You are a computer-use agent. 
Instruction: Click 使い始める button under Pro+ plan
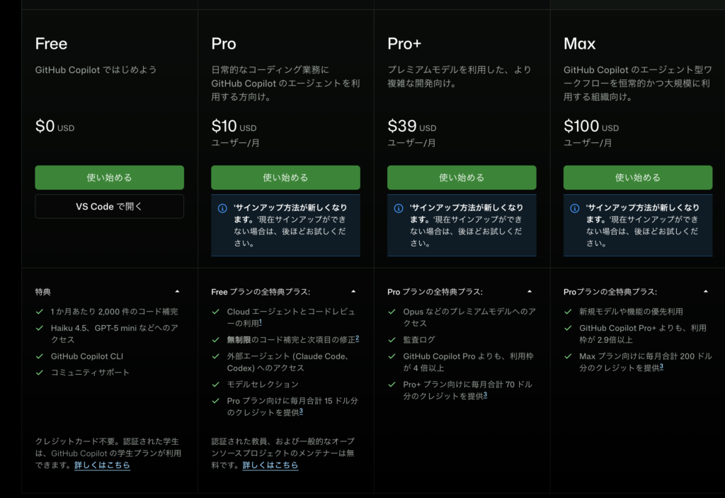coord(462,177)
